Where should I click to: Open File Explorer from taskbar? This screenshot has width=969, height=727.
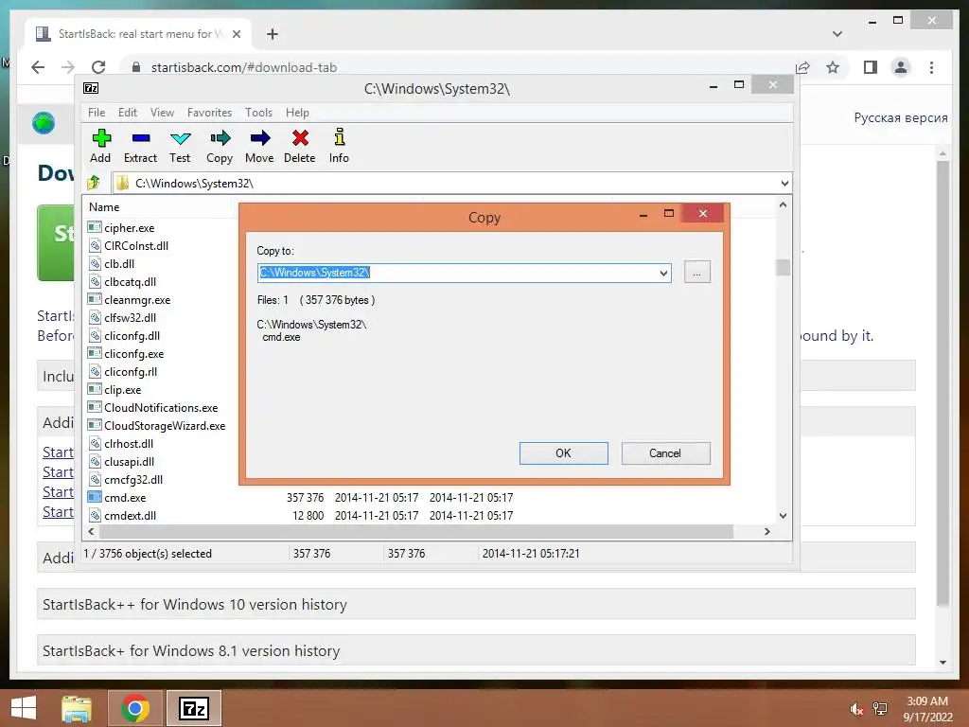pos(76,708)
